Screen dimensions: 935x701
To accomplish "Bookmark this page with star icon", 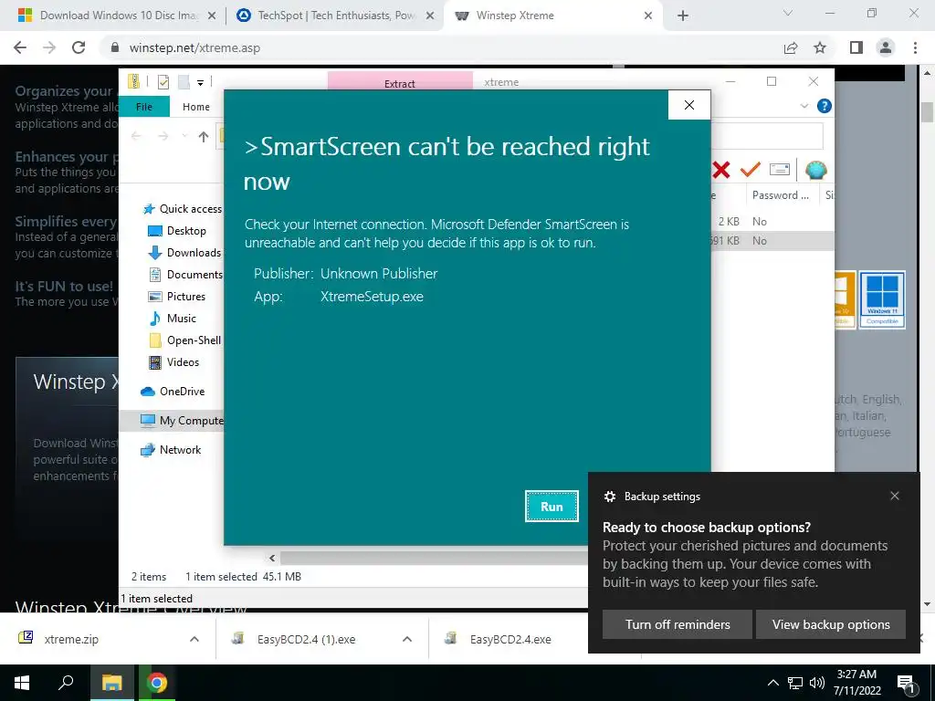I will point(820,47).
